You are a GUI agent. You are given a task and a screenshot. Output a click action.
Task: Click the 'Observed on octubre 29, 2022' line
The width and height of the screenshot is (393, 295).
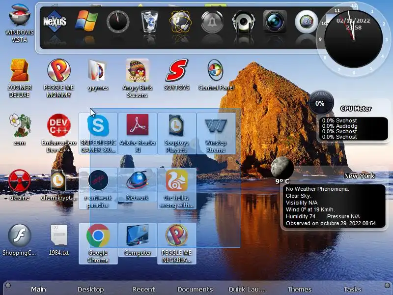coord(331,223)
